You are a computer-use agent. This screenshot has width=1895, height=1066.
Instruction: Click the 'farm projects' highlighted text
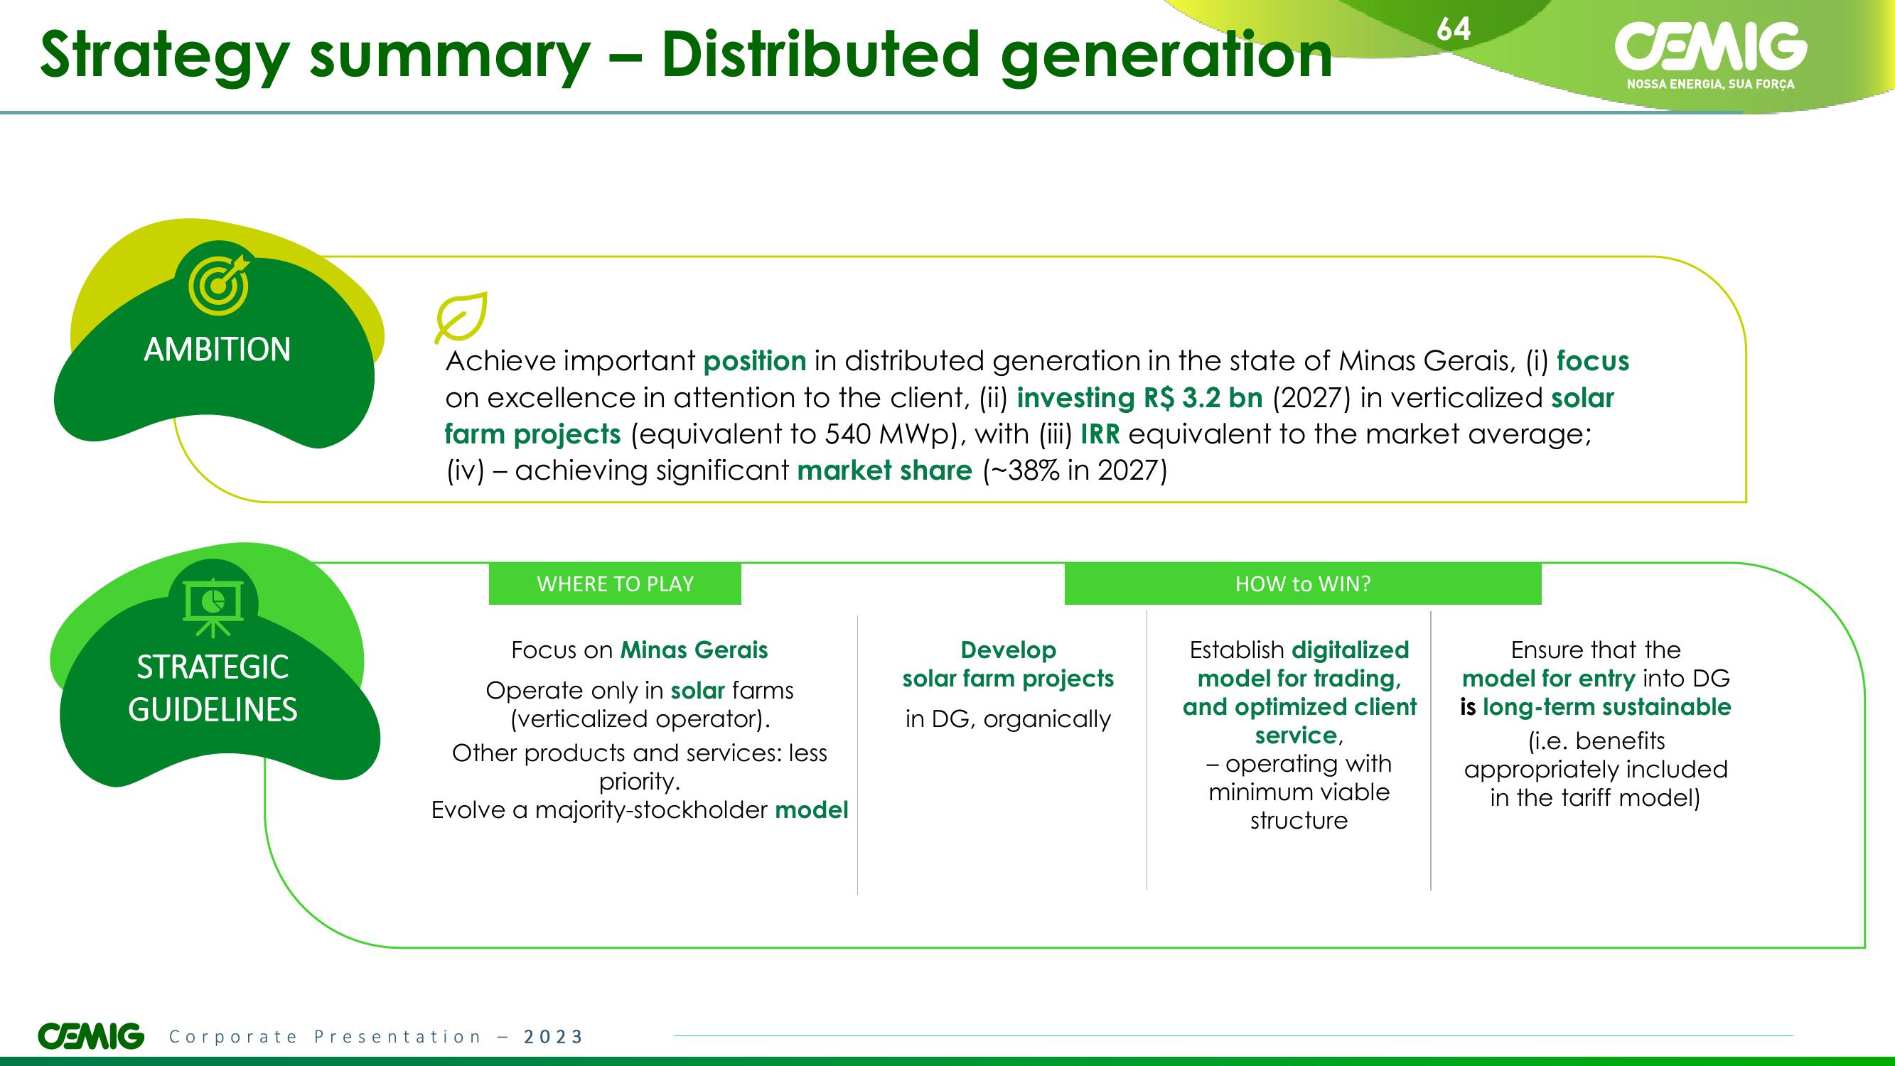(532, 434)
